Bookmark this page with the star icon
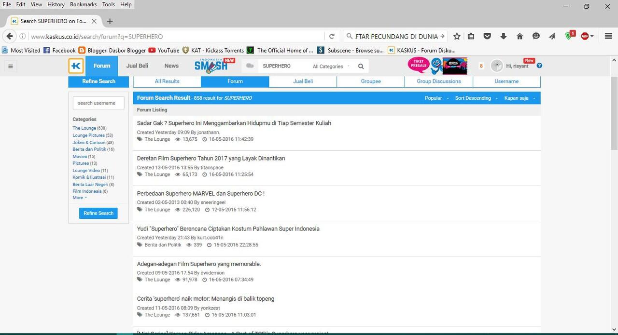The image size is (618, 335). pyautogui.click(x=457, y=36)
